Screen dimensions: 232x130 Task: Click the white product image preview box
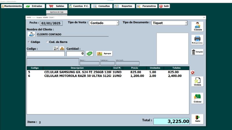click(x=173, y=48)
